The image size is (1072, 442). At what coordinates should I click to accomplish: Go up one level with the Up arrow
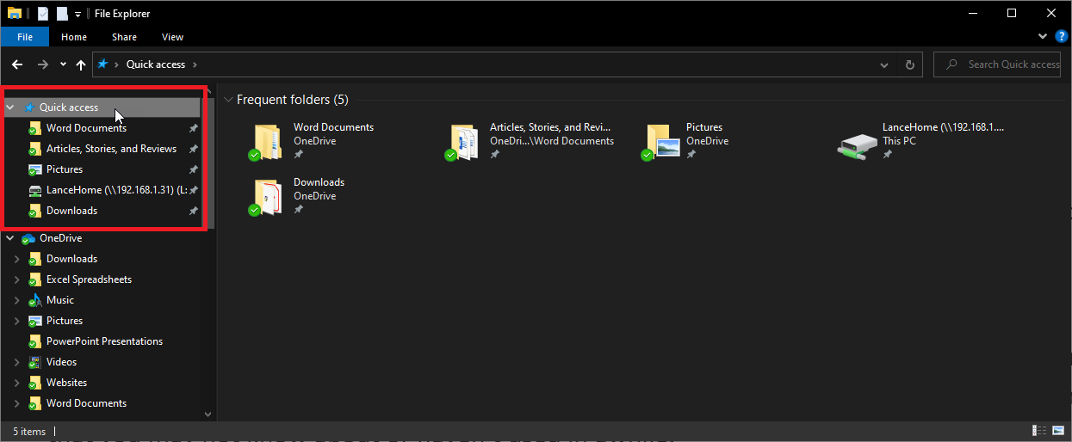click(81, 64)
